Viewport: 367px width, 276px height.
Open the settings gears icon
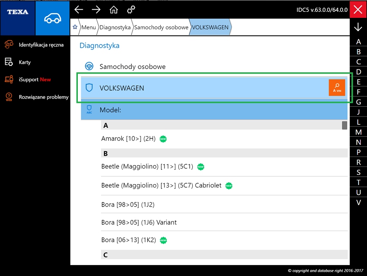pos(131,9)
